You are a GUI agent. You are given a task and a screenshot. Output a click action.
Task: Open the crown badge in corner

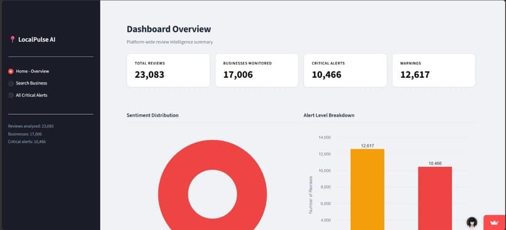click(x=495, y=222)
